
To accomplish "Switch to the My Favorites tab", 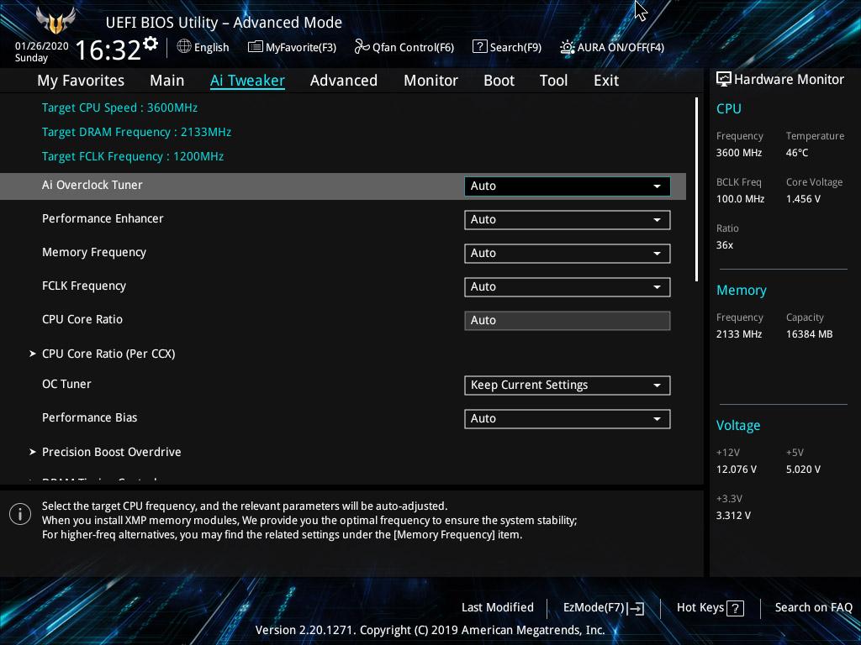I will [81, 81].
